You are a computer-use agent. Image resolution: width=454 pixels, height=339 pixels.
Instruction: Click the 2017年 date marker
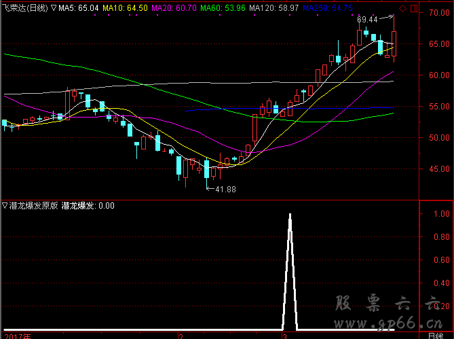click(x=18, y=336)
